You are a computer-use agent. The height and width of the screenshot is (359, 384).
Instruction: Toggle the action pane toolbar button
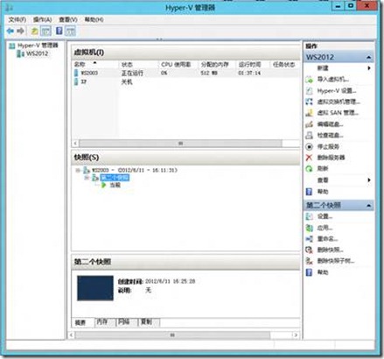coord(70,31)
